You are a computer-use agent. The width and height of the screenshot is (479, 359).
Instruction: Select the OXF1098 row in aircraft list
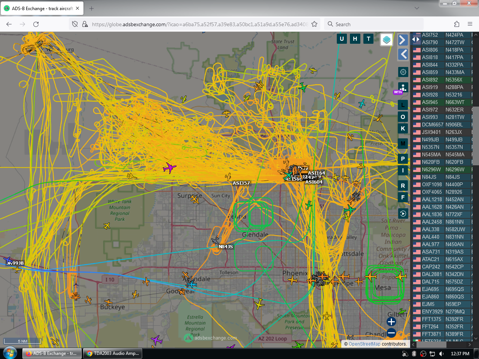coord(442,184)
